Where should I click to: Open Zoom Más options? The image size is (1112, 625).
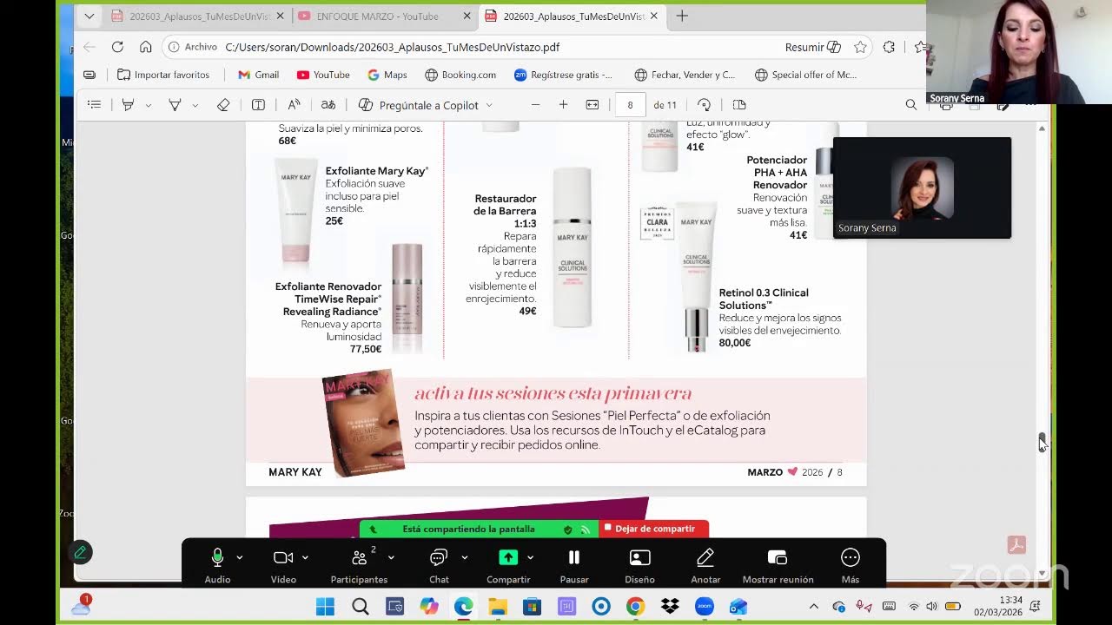click(851, 564)
